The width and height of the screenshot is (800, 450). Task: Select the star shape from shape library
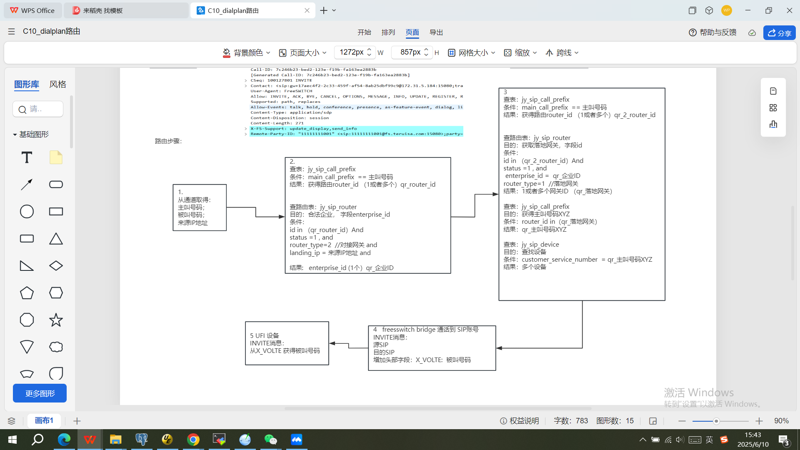(x=56, y=320)
